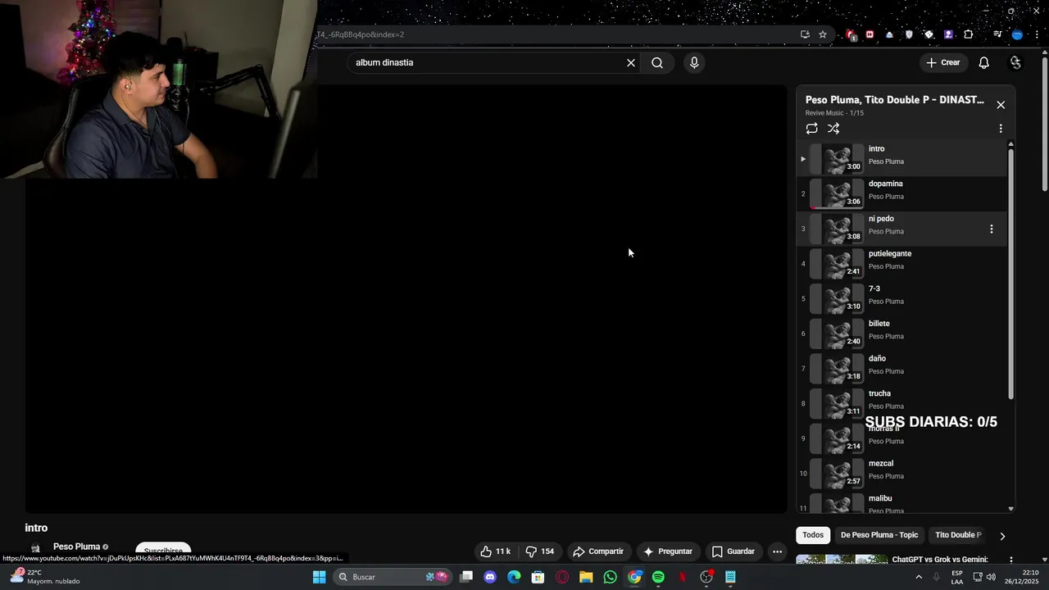Bookmark this page with star icon
The image size is (1049, 590).
point(823,34)
